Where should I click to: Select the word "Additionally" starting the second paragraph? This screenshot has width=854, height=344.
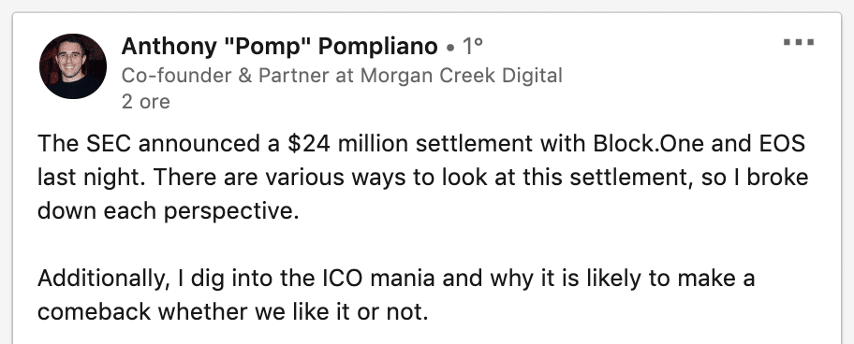[101, 279]
